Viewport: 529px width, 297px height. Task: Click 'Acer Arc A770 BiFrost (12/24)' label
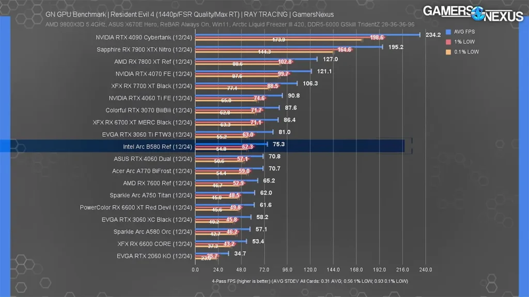click(x=152, y=171)
